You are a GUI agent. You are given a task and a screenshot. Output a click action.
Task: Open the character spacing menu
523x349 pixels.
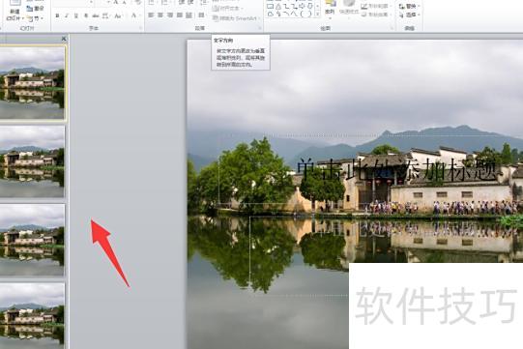(105, 15)
